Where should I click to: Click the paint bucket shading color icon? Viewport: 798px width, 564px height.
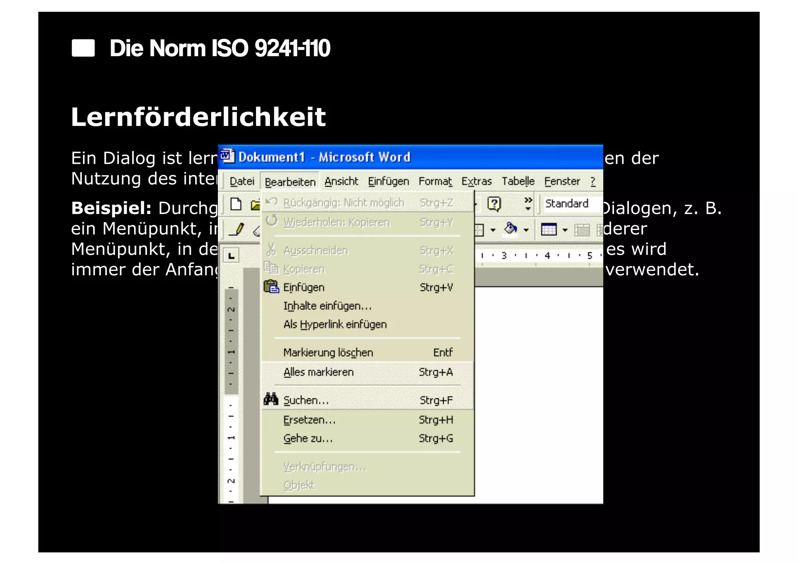click(510, 229)
